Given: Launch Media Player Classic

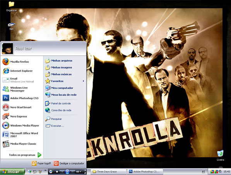Looking at the screenshot, I should (x=19, y=144).
